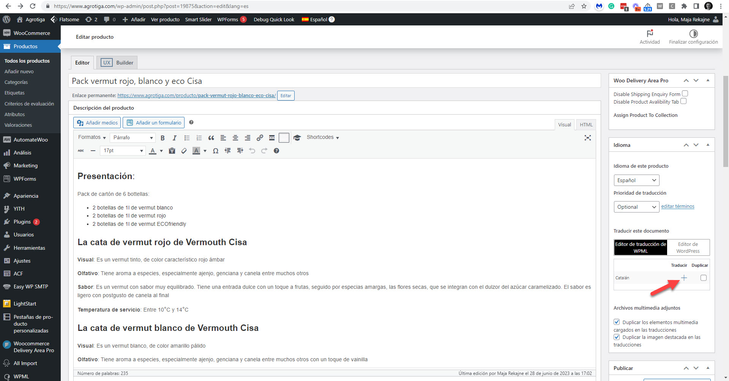Switch to Editor de WordPress
Viewport: 729px width, 381px height.
coord(688,247)
